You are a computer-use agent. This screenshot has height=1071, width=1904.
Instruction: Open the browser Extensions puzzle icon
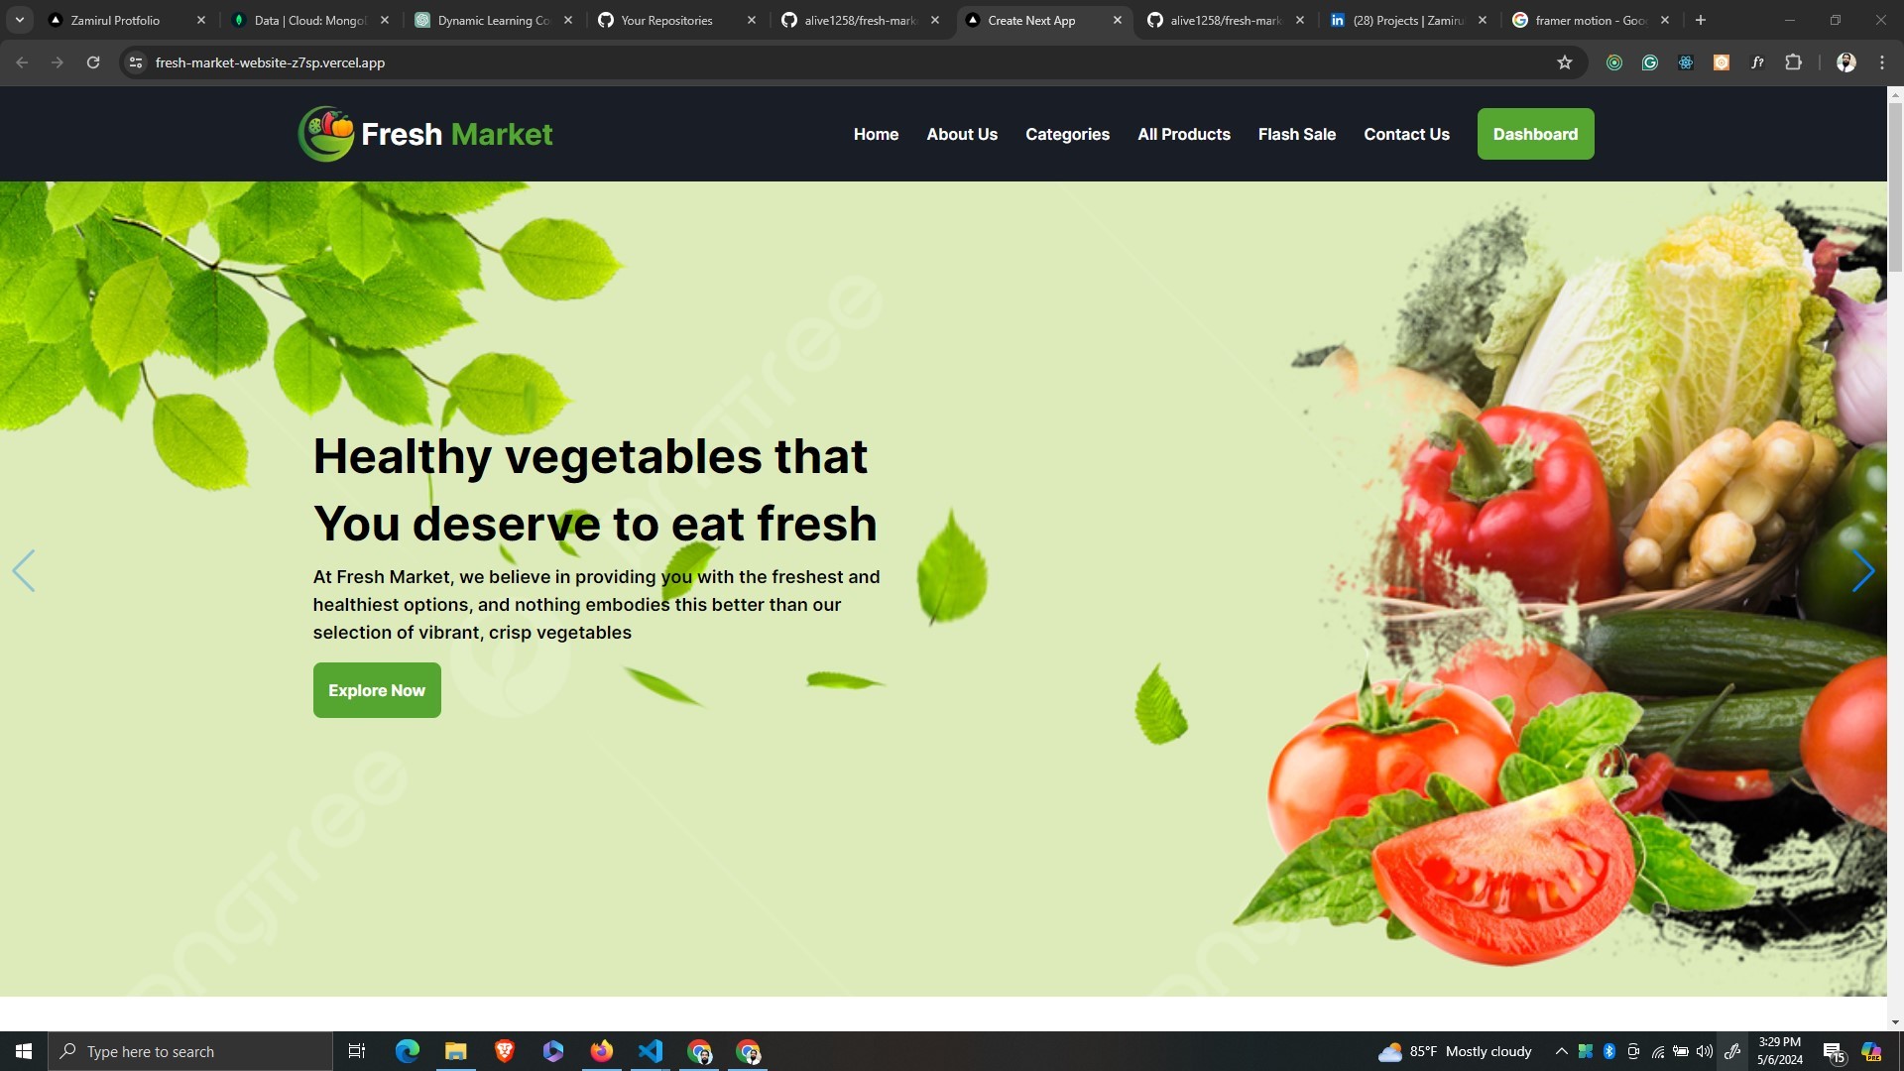pos(1793,62)
